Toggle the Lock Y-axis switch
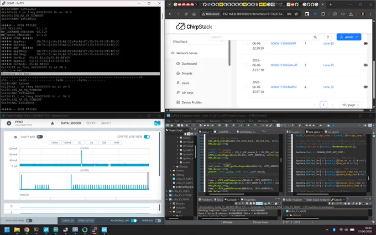Viewport: 376px width, 235px height. coord(40,137)
